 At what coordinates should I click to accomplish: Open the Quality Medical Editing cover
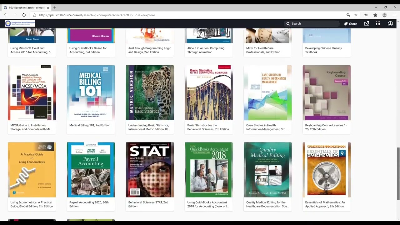coord(267,170)
